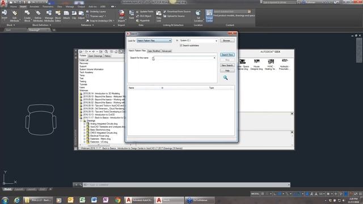The height and width of the screenshot is (204, 363).
Task: Click the Search for the name input field
Action: click(x=184, y=58)
